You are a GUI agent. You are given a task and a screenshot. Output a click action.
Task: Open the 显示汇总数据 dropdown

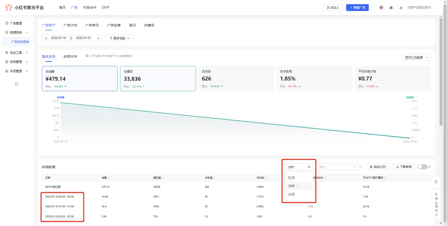(416, 57)
